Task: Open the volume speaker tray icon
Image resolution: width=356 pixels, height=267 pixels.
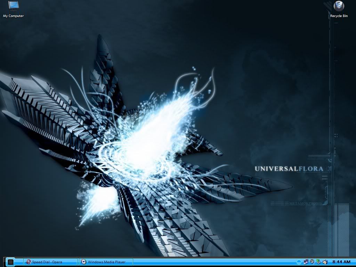Action: coord(312,262)
